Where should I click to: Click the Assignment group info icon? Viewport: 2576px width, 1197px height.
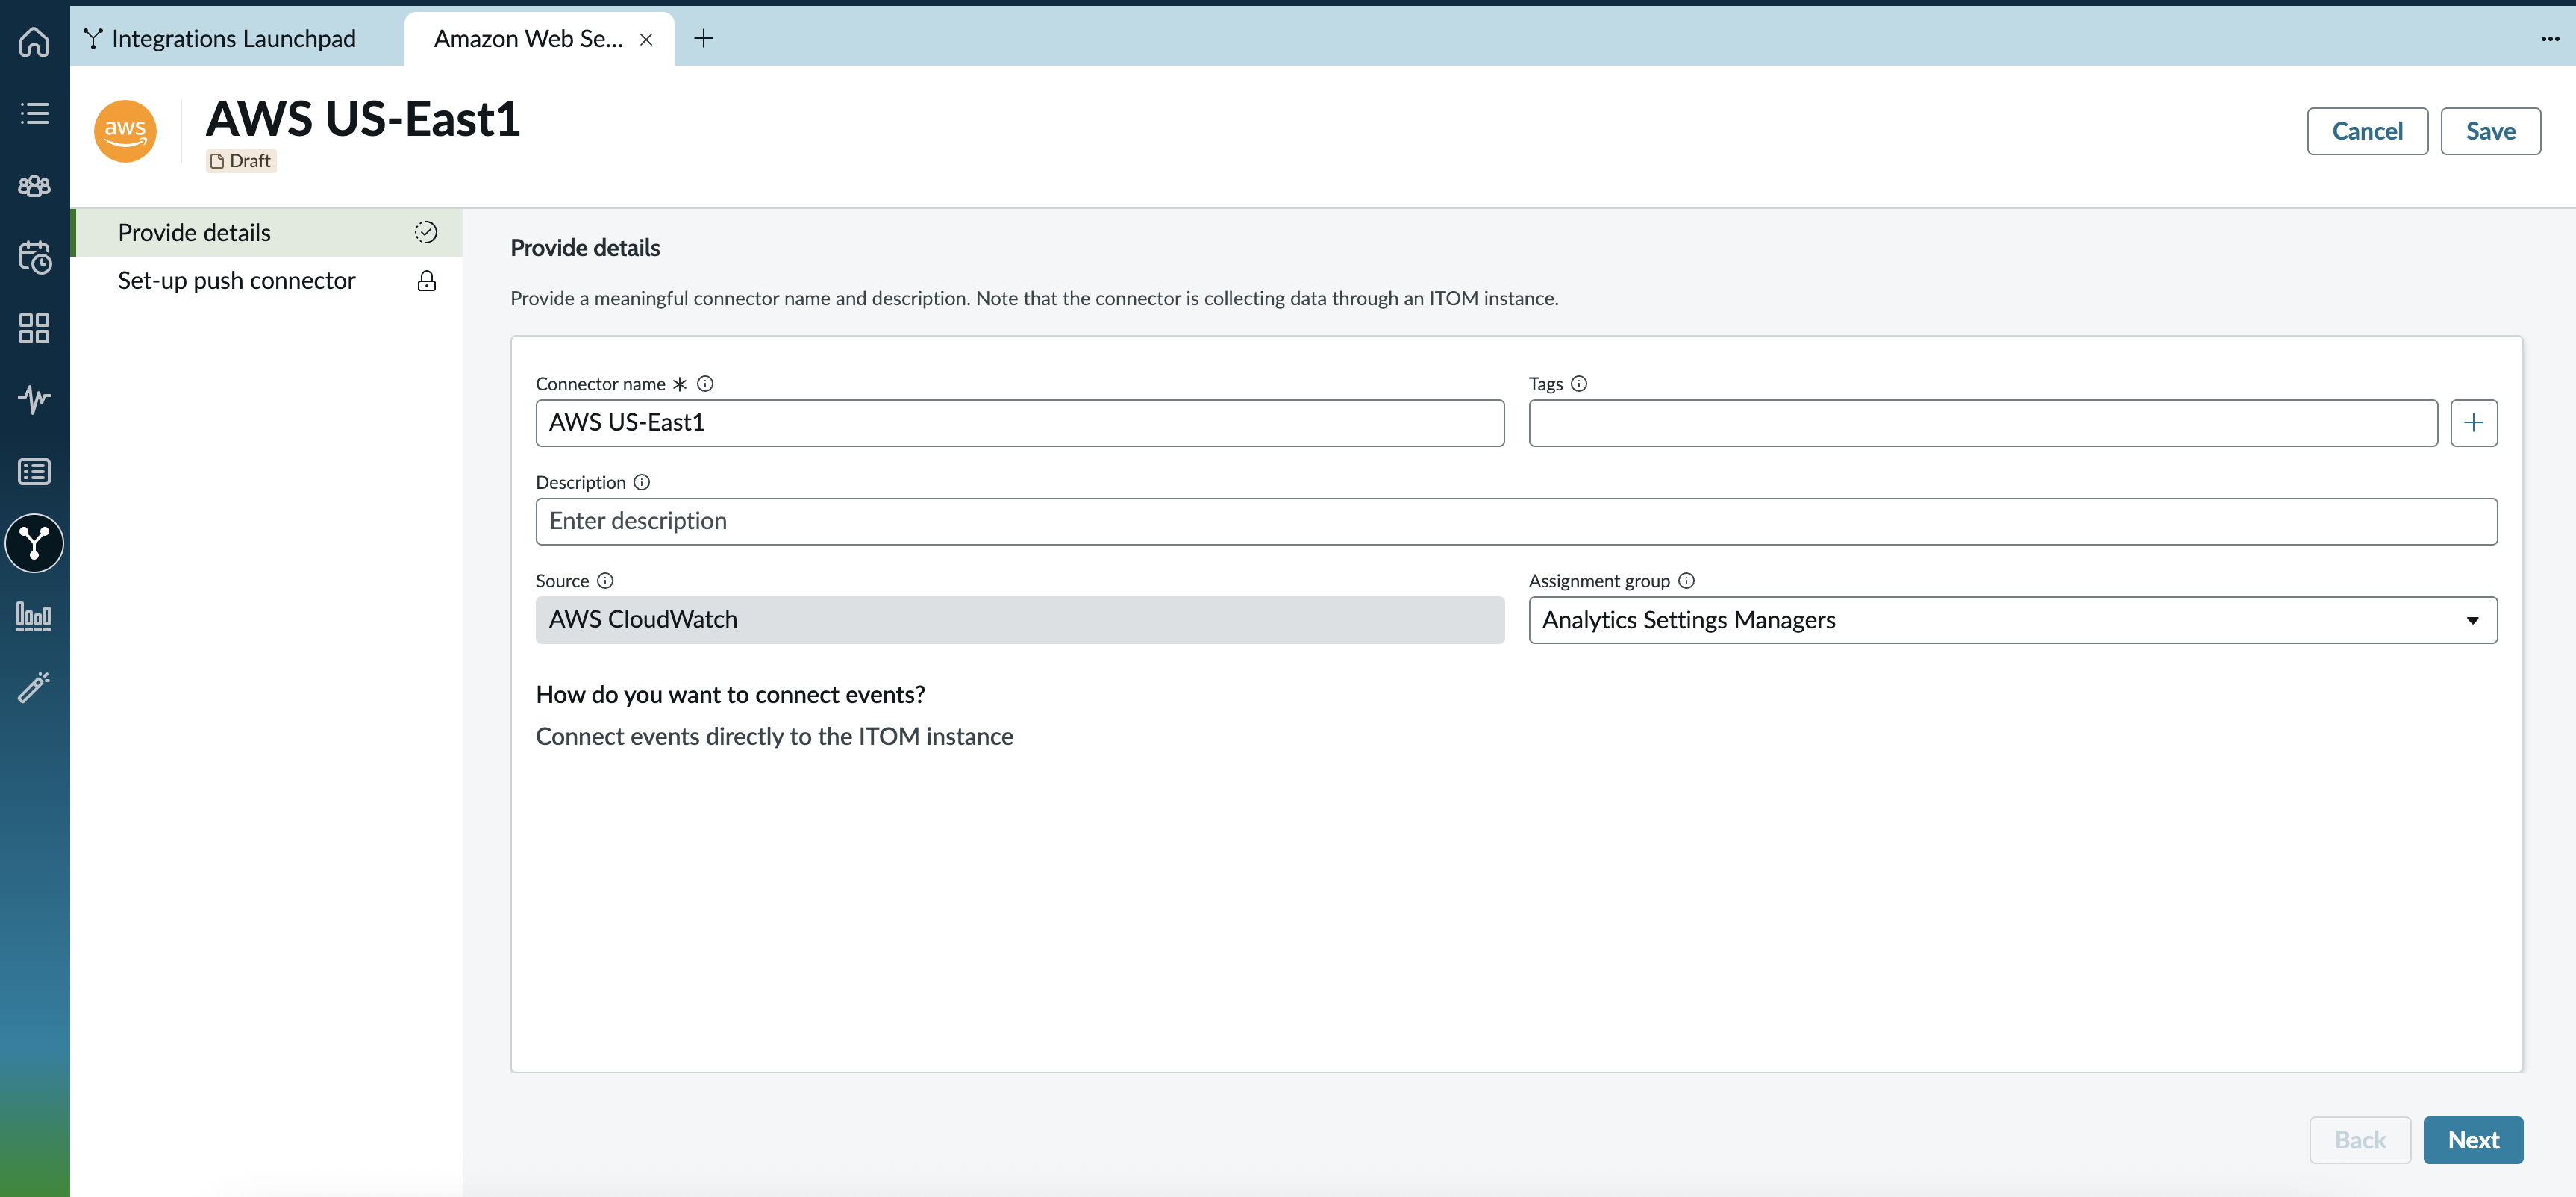click(1686, 581)
